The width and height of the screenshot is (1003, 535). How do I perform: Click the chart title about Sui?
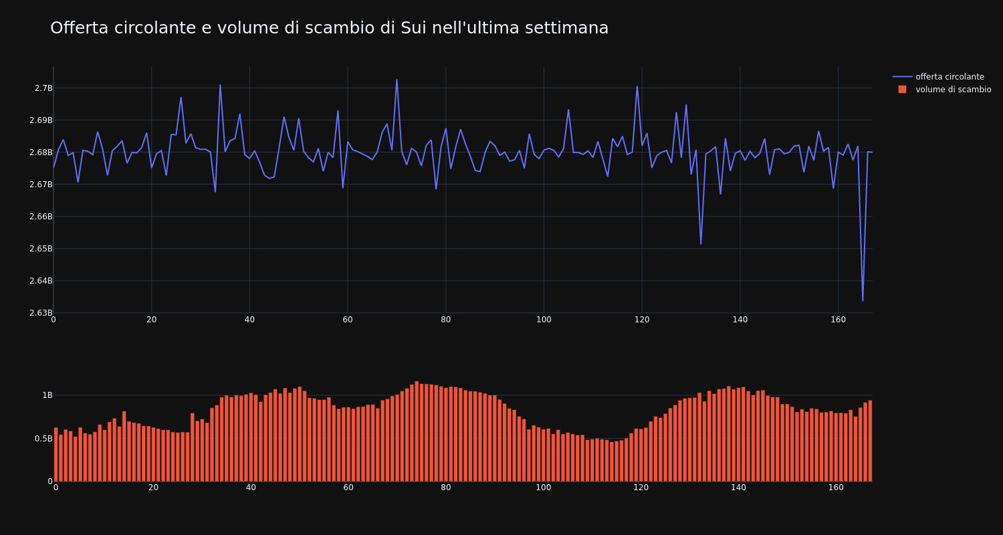[329, 28]
